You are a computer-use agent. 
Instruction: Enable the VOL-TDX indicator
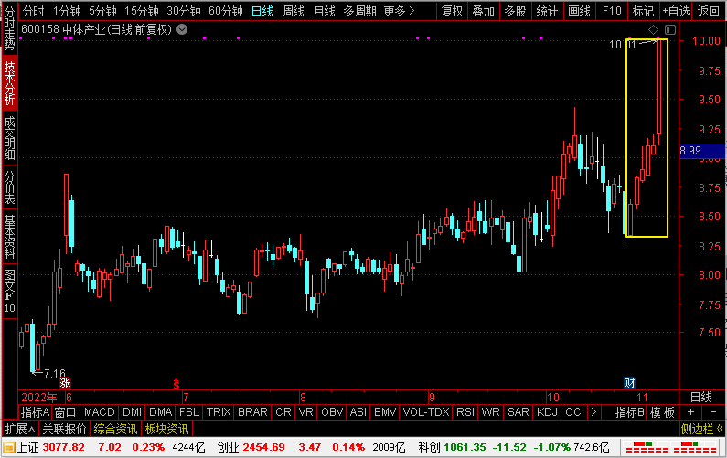pyautogui.click(x=426, y=412)
